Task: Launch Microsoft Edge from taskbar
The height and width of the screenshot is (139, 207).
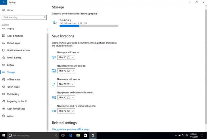Action: point(71,136)
